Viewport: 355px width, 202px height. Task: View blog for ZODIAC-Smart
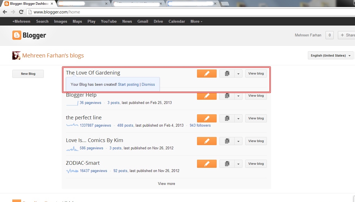point(256,164)
